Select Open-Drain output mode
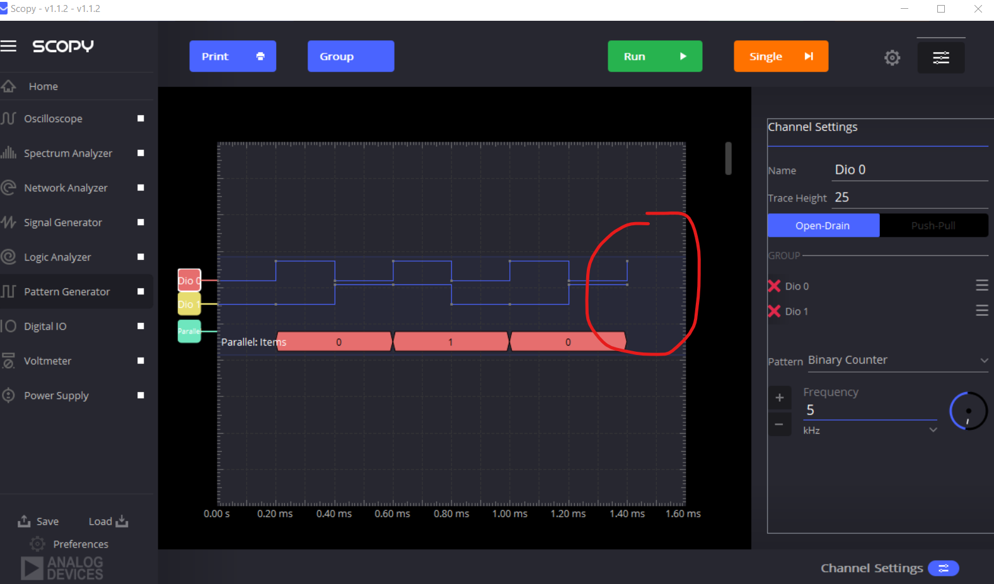 pyautogui.click(x=823, y=225)
